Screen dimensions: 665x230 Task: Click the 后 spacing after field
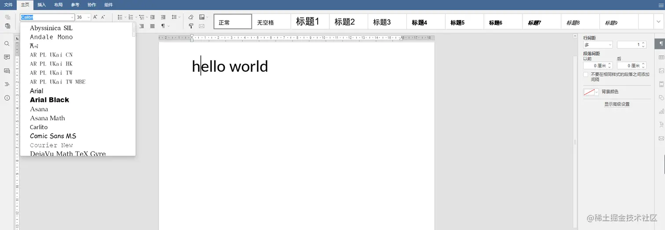(632, 66)
